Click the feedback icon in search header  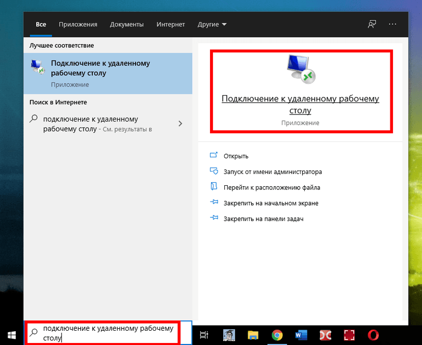click(372, 24)
